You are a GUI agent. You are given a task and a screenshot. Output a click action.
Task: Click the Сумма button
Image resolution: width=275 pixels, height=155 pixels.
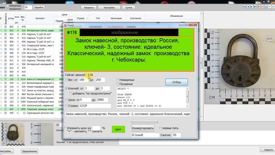[128, 8]
